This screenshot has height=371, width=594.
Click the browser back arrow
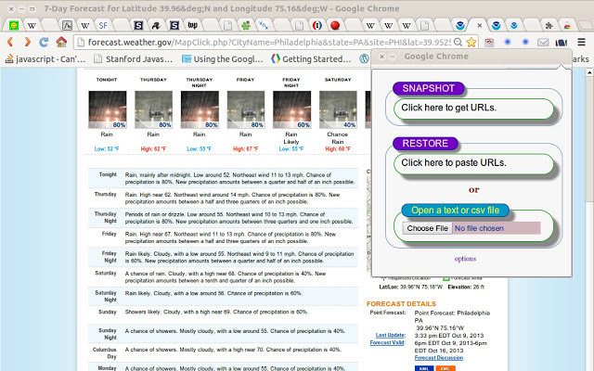click(x=9, y=42)
